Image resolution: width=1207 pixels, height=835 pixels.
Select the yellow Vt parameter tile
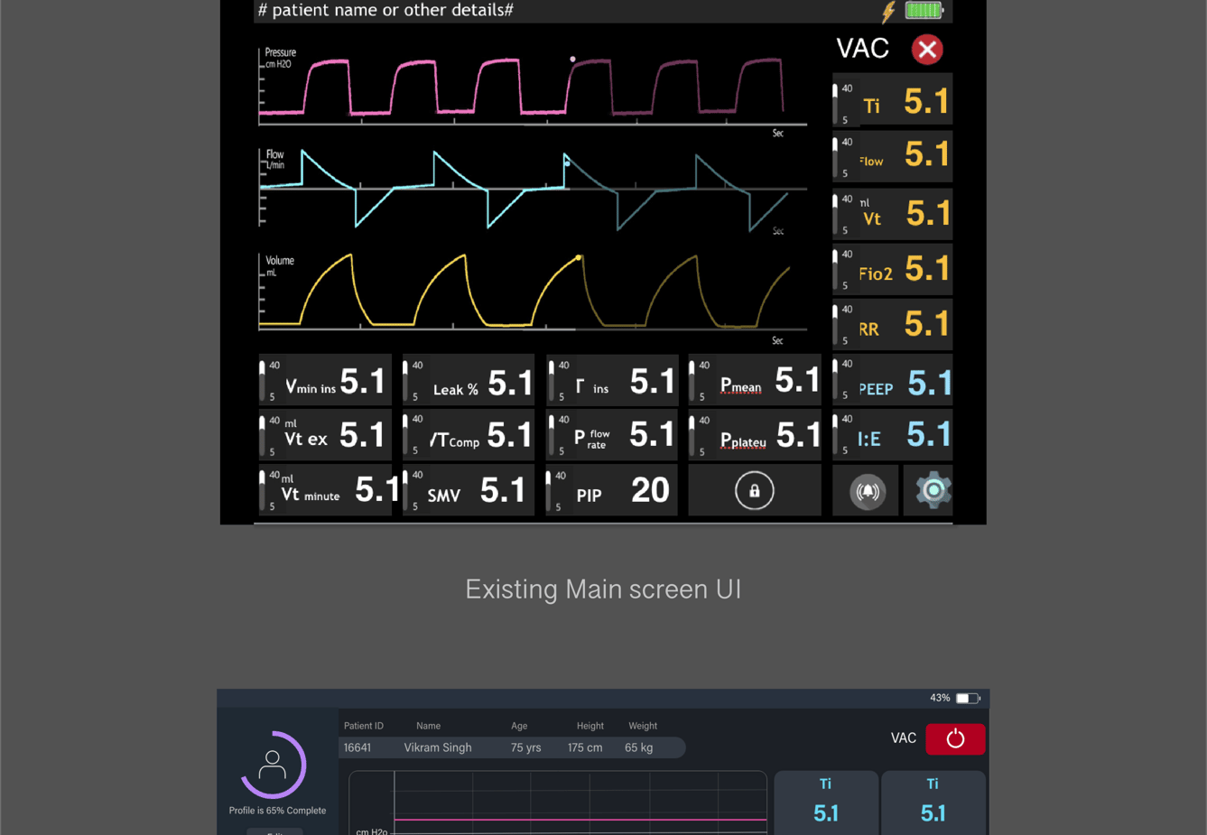(x=893, y=213)
